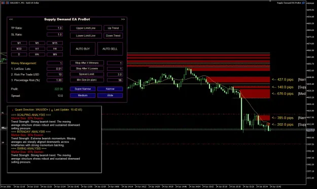This screenshot has width=317, height=189.
Task: Click the Money Management heading
Action: click(24, 63)
